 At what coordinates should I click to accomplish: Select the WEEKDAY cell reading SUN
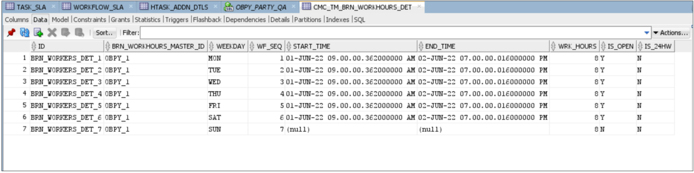(227, 129)
